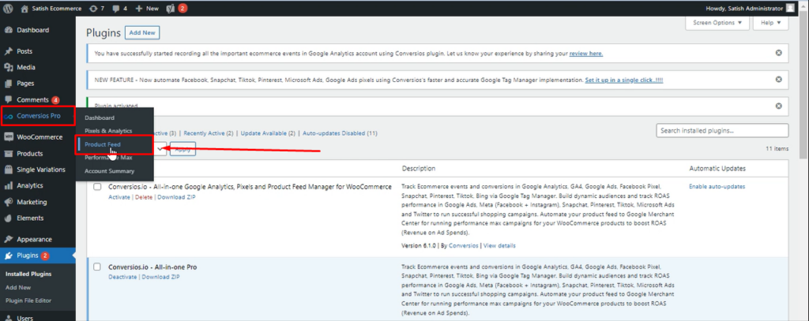The height and width of the screenshot is (321, 809).
Task: Open Installed Plugins submenu item
Action: coord(28,274)
